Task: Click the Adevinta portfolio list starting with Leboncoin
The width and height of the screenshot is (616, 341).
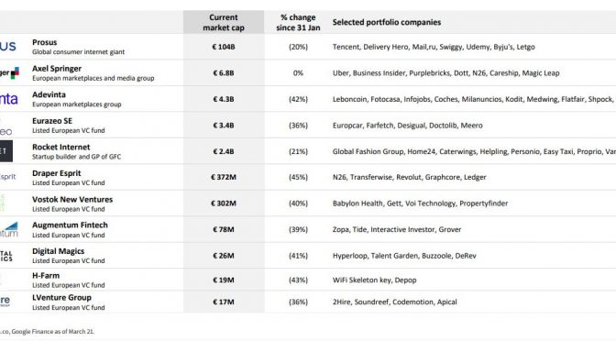Action: 474,99
